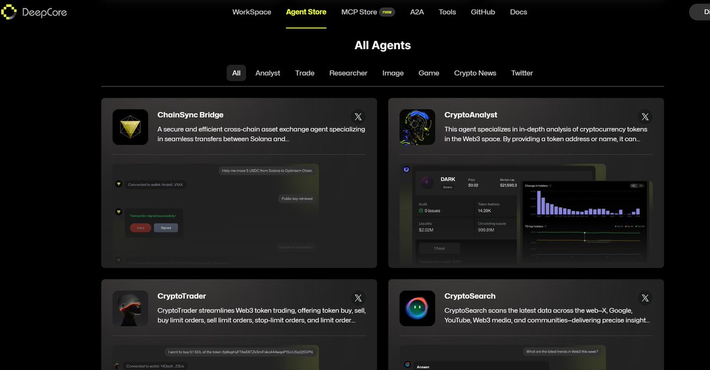Filter agents by Crypto News
710x370 pixels.
tap(475, 73)
